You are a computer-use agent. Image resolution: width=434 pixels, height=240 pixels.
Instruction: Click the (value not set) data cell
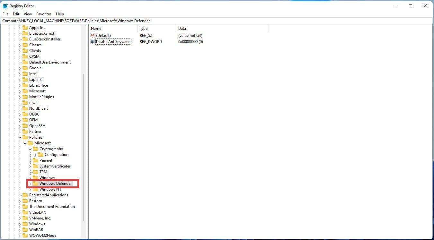point(190,36)
